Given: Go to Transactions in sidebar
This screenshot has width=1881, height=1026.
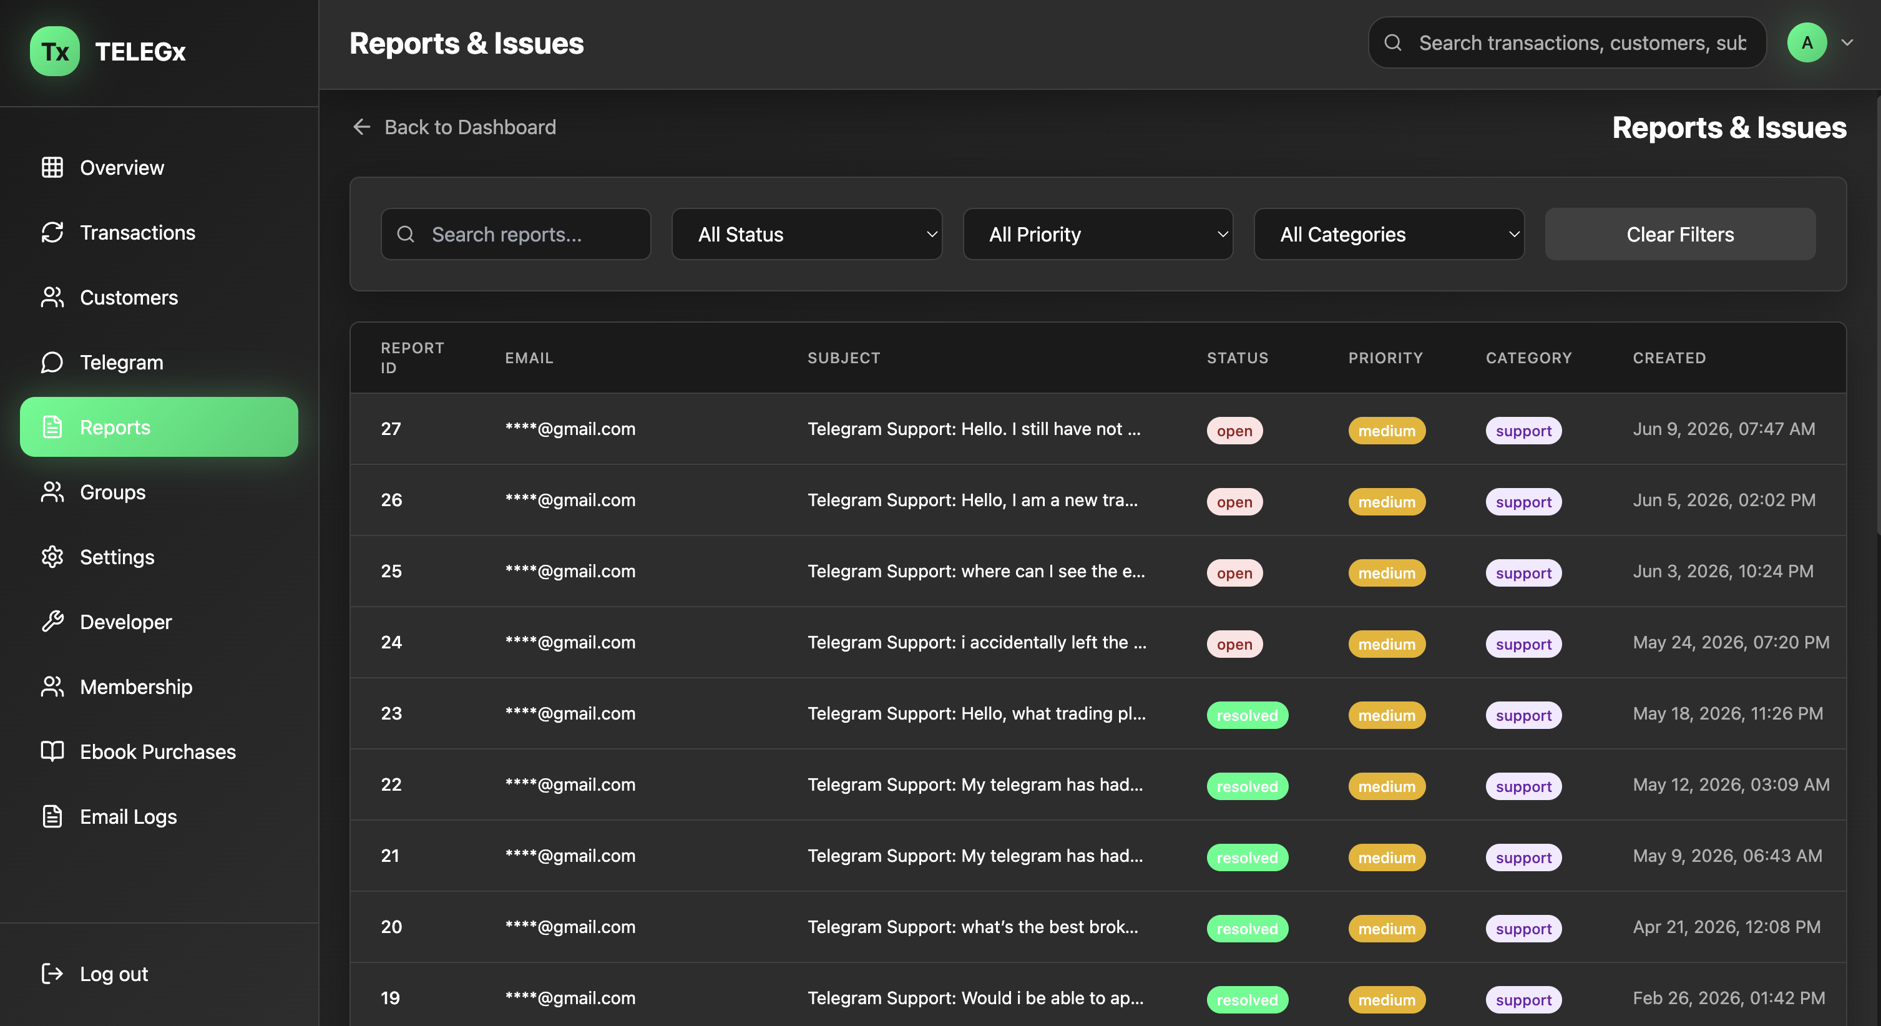Looking at the screenshot, I should 159,232.
